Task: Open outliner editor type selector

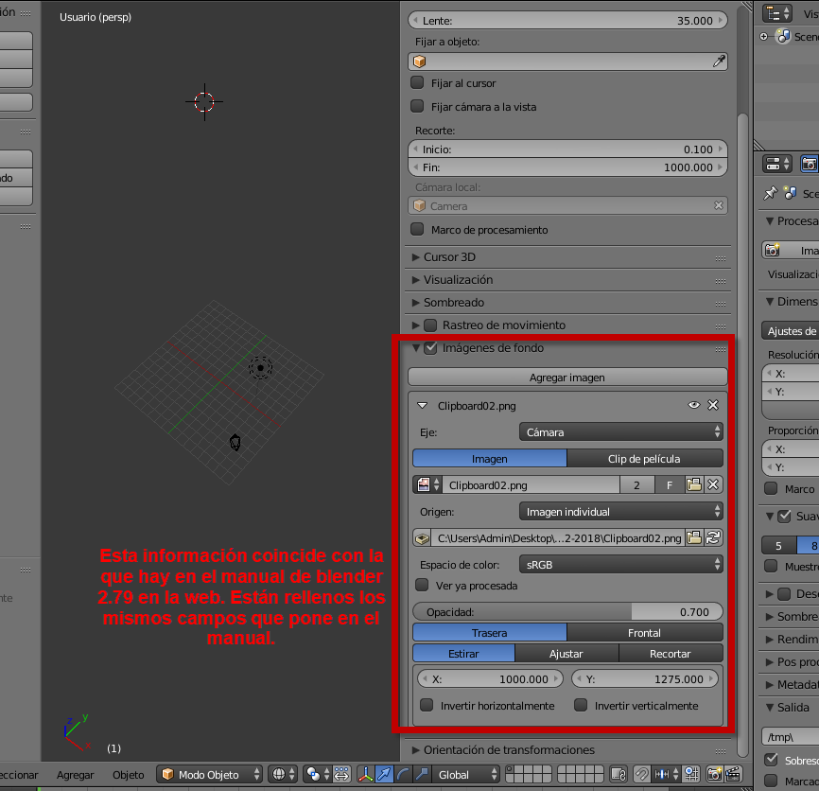Action: click(x=777, y=13)
